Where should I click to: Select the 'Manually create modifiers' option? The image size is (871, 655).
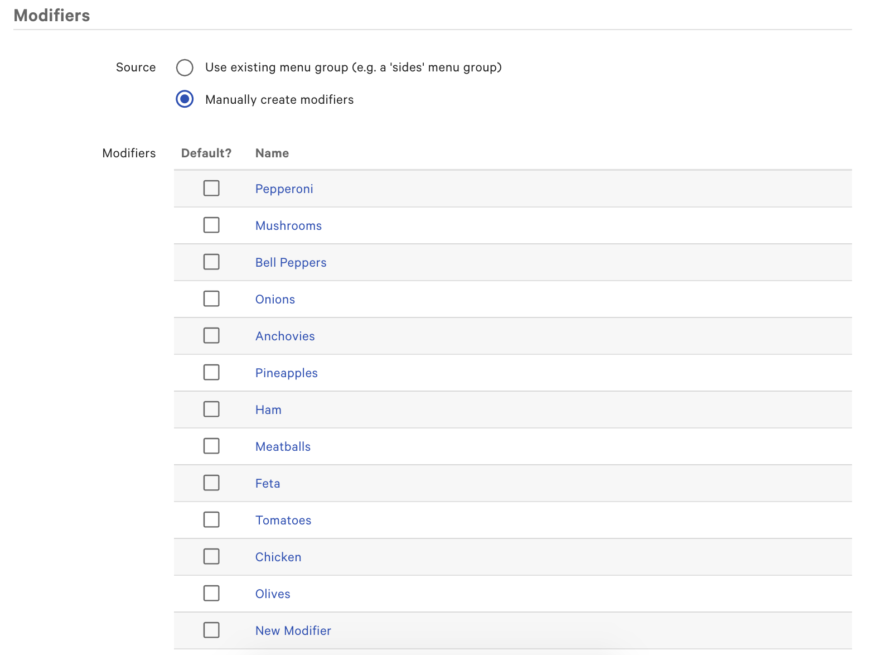pyautogui.click(x=185, y=99)
